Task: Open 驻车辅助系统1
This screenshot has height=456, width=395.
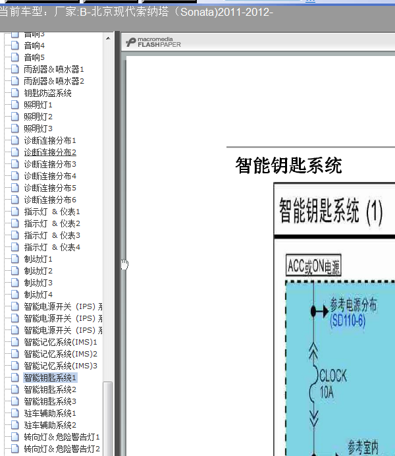Action: [50, 414]
